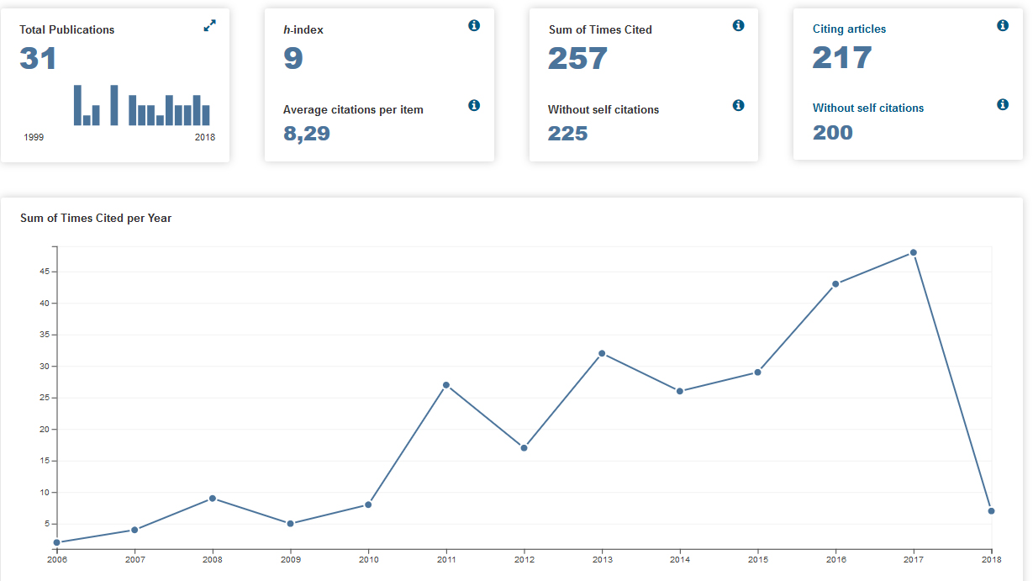Select the 2018 data point on chart
1033x581 pixels.
coord(992,511)
